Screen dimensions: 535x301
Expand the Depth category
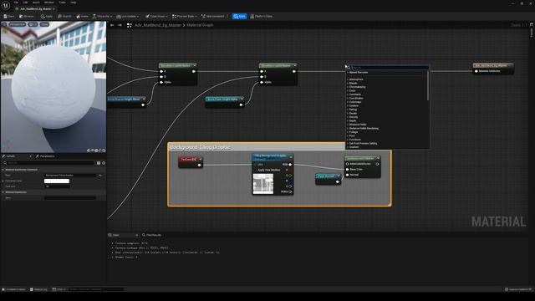pos(353,120)
